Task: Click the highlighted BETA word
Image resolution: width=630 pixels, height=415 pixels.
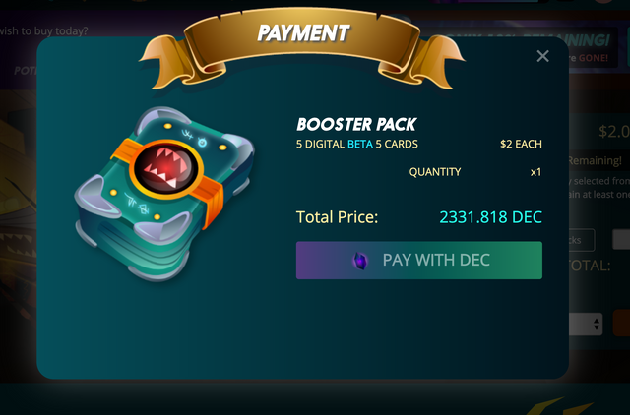Action: [x=360, y=145]
